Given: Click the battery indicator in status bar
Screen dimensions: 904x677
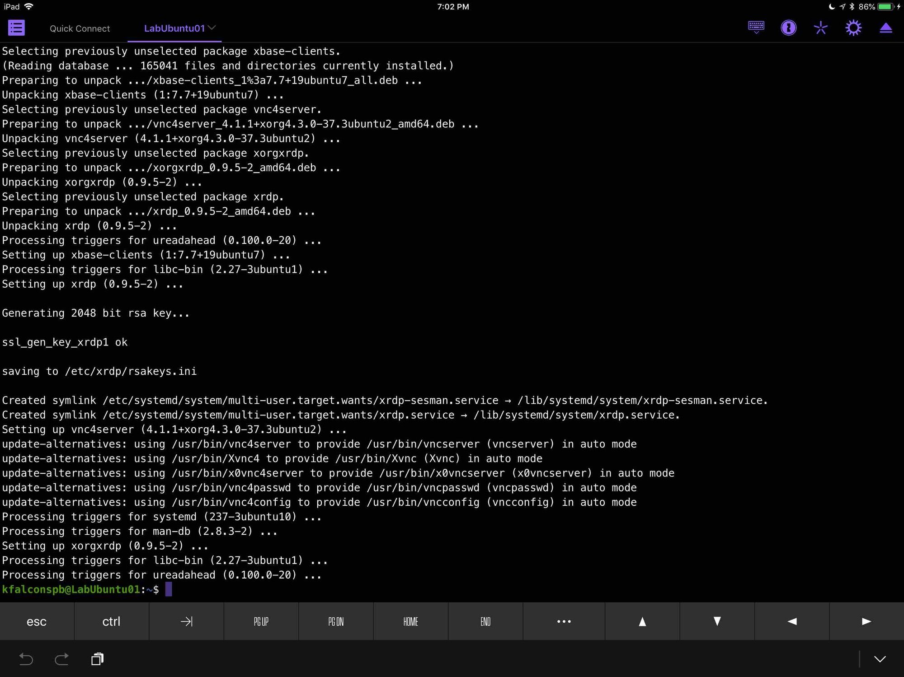Looking at the screenshot, I should click(x=886, y=7).
